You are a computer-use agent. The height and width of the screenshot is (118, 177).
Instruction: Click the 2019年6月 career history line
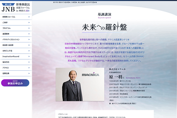coord(130,99)
